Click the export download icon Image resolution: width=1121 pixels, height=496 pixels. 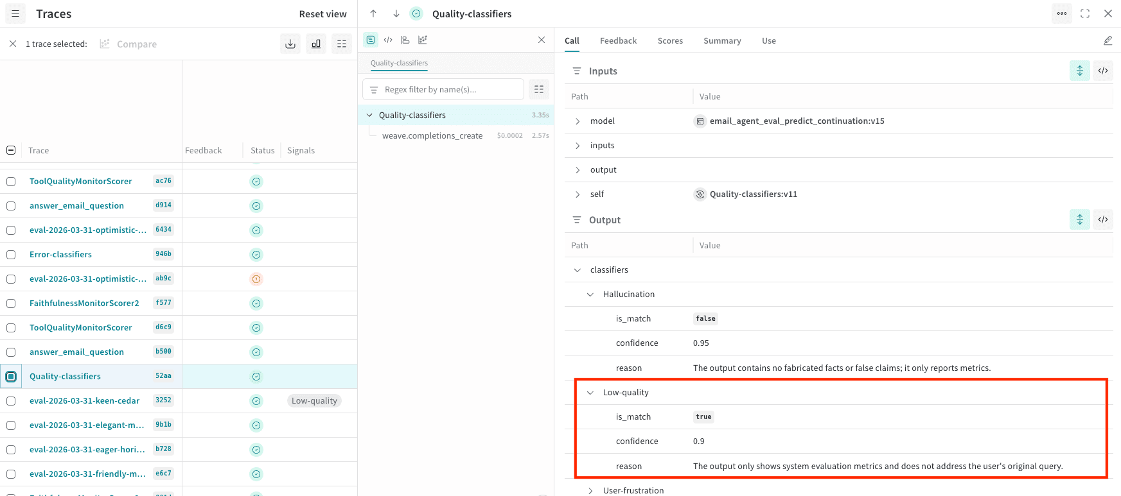pyautogui.click(x=290, y=44)
